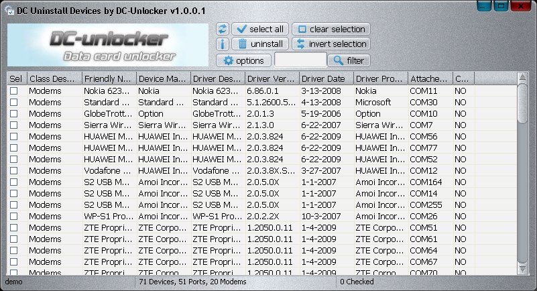The width and height of the screenshot is (537, 291).
Task: Sort by Driver Version column header
Action: point(272,78)
